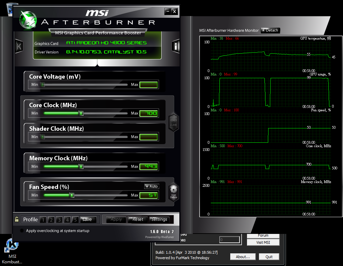The image size is (343, 266).
Task: Click the Shader Clock slider handle
Action: [43, 137]
